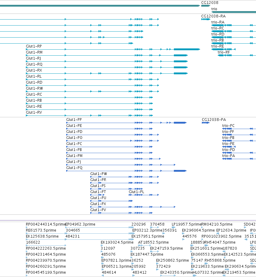
Task: Click Glut1-RC transcript label
Action: click(x=34, y=94)
